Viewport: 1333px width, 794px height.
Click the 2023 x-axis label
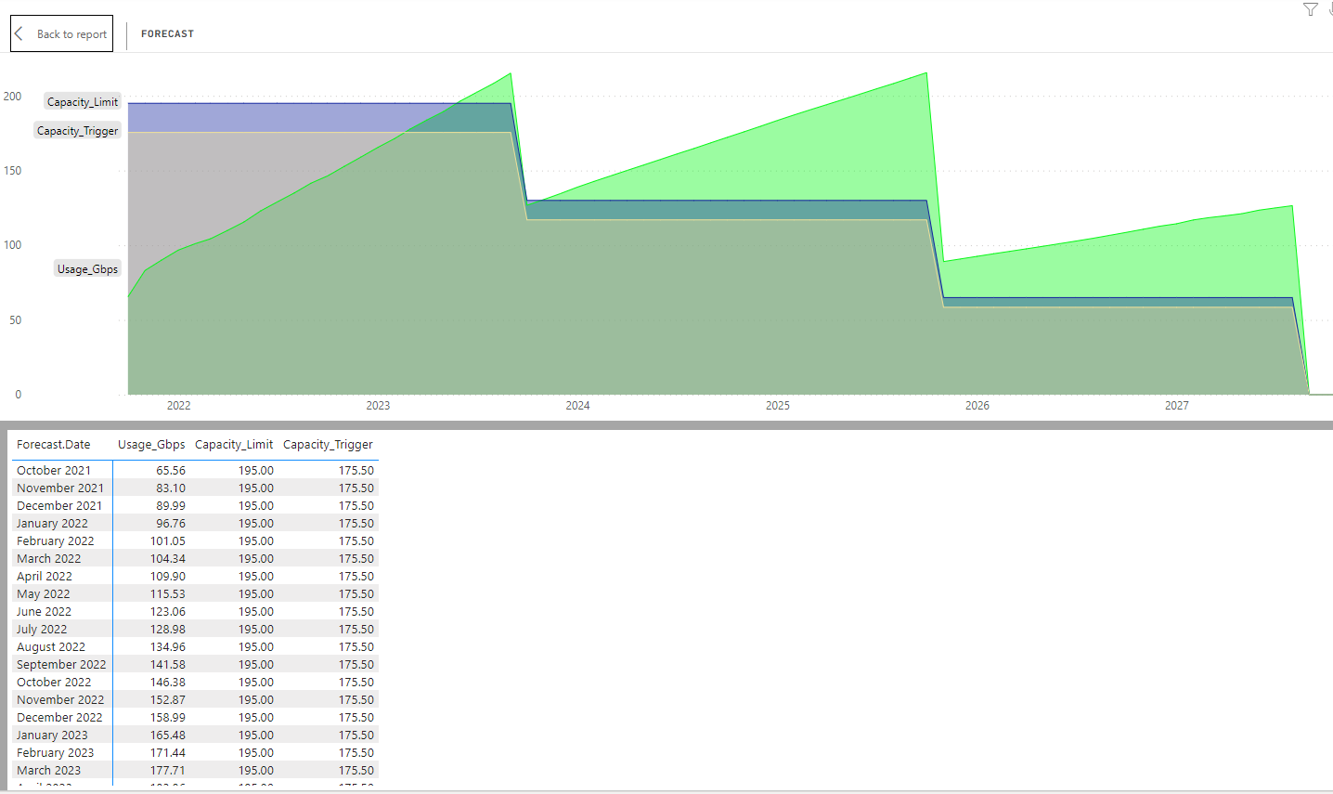coord(378,406)
